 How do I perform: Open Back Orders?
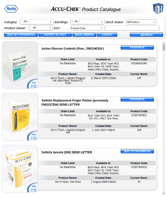pos(85,35)
